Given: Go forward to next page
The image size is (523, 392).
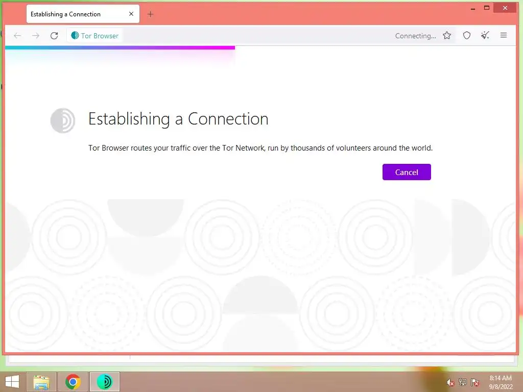Looking at the screenshot, I should (36, 36).
